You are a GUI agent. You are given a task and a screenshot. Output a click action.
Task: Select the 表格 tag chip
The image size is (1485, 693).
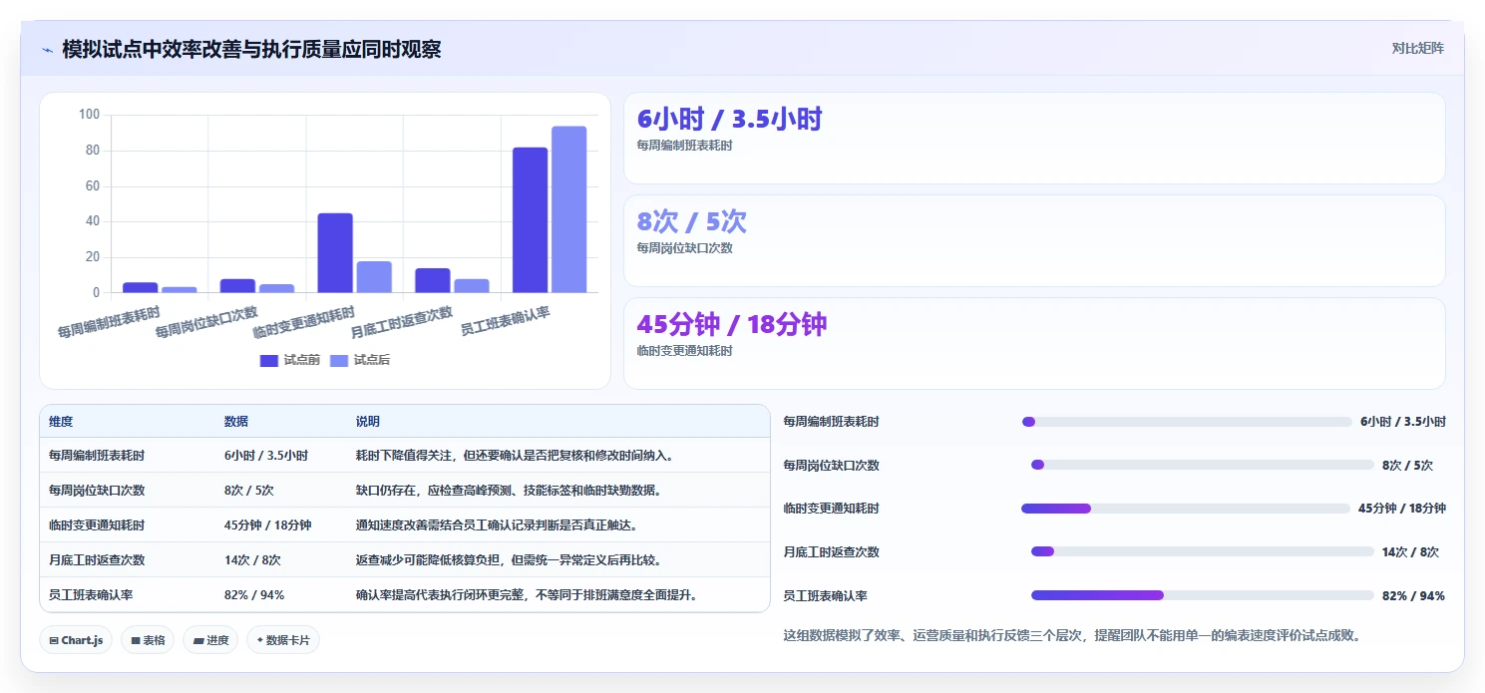(x=148, y=640)
